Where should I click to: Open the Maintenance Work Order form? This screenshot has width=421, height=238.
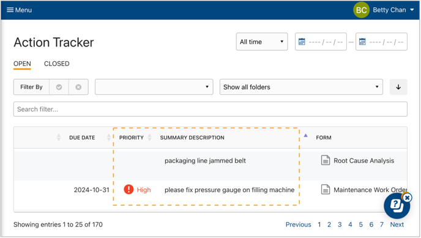click(x=370, y=190)
